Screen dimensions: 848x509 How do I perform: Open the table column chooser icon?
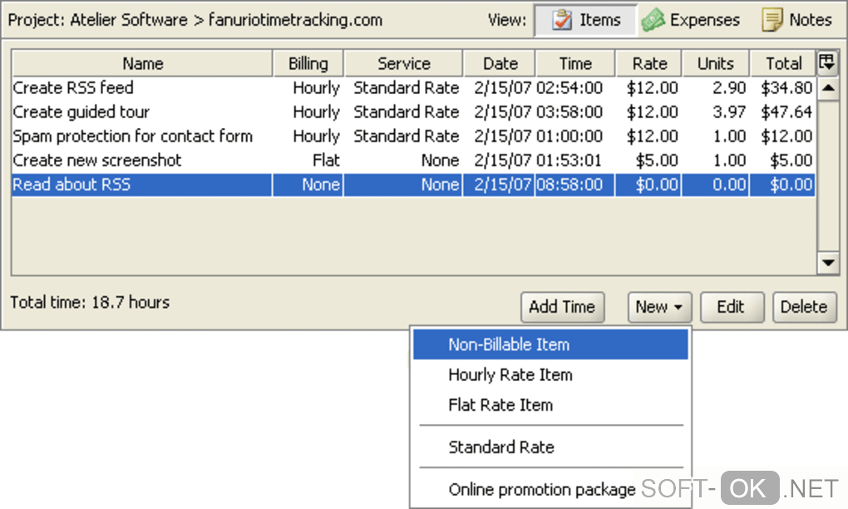[826, 62]
